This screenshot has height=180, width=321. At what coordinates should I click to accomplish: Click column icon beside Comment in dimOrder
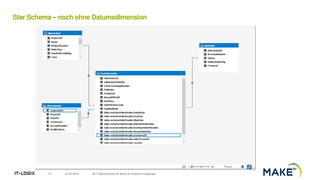tap(205, 66)
